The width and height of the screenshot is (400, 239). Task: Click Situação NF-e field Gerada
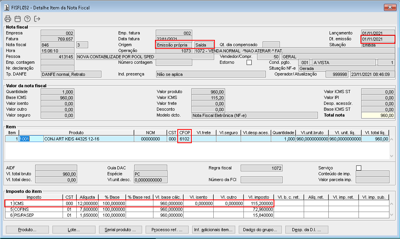346,68
